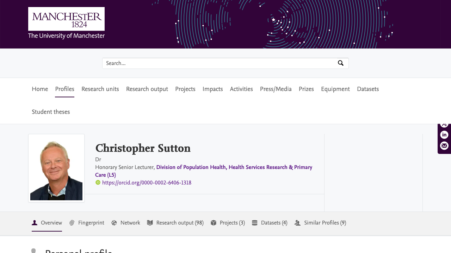Open the Prizes navigation item
This screenshot has height=253, width=451.
coord(306,89)
